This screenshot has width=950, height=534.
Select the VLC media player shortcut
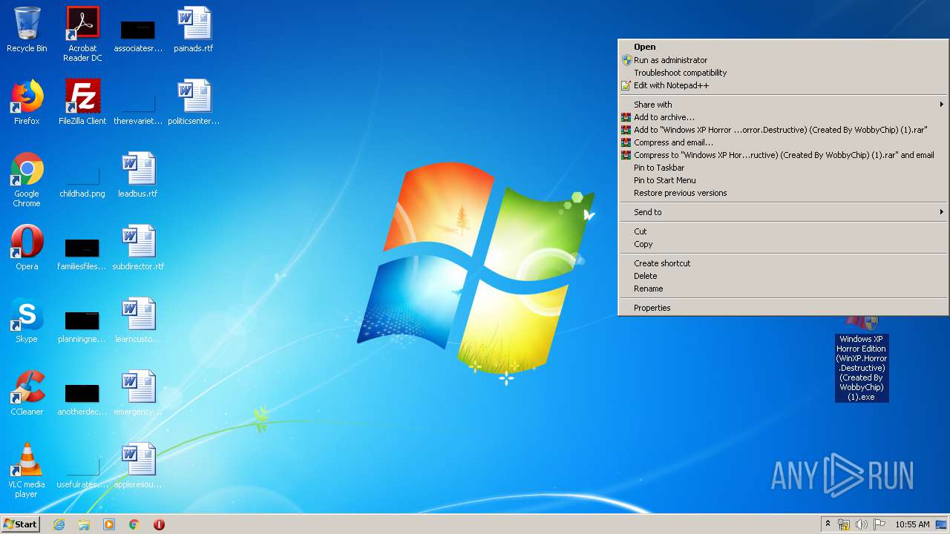click(x=27, y=470)
